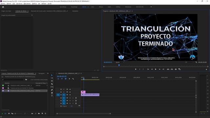Go to In point in Program monitor
The width and height of the screenshot is (210, 118).
[x=148, y=69]
